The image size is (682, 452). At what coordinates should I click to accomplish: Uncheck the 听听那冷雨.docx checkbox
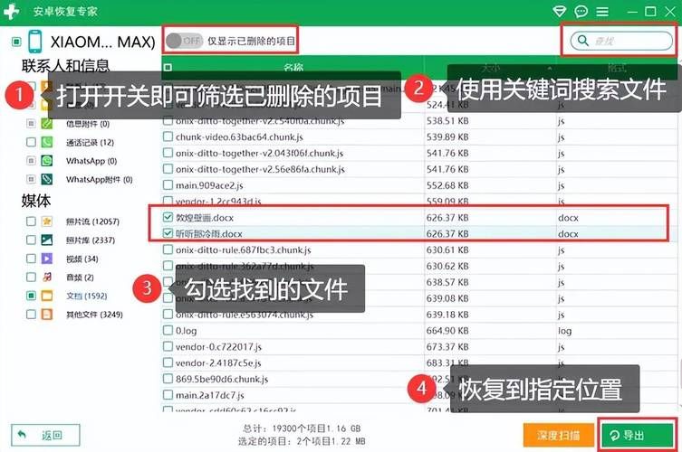coord(168,233)
